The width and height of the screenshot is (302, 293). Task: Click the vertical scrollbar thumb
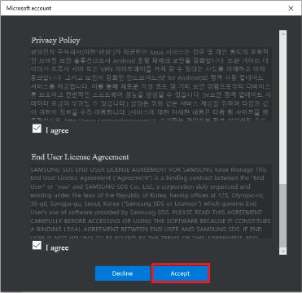click(282, 216)
